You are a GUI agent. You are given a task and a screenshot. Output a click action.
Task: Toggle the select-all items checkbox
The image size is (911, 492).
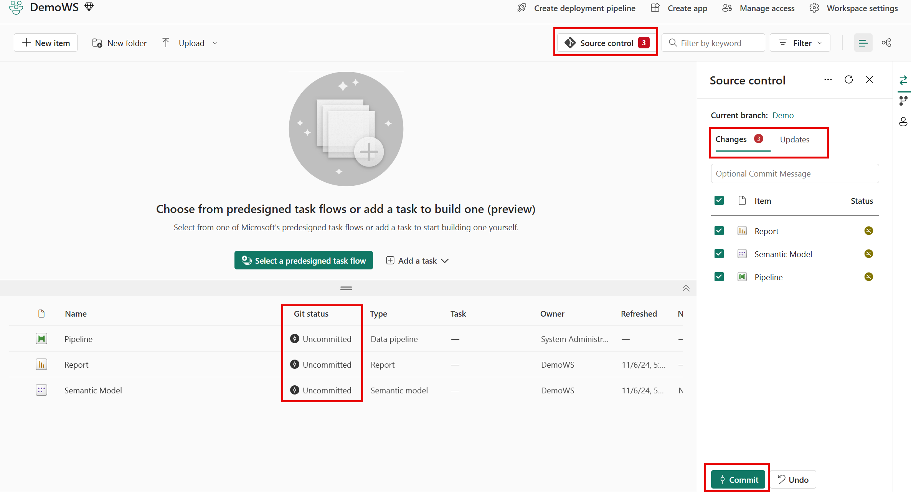[x=719, y=200]
